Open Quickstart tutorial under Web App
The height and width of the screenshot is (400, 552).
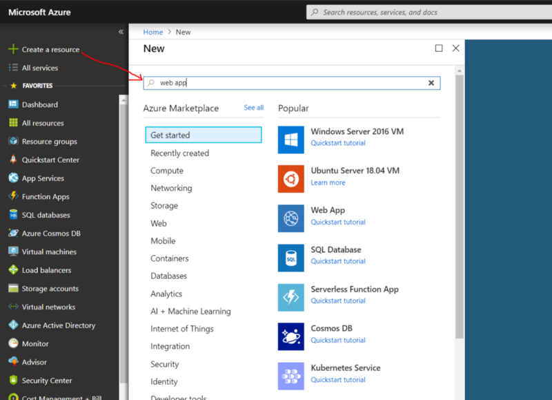[338, 222]
